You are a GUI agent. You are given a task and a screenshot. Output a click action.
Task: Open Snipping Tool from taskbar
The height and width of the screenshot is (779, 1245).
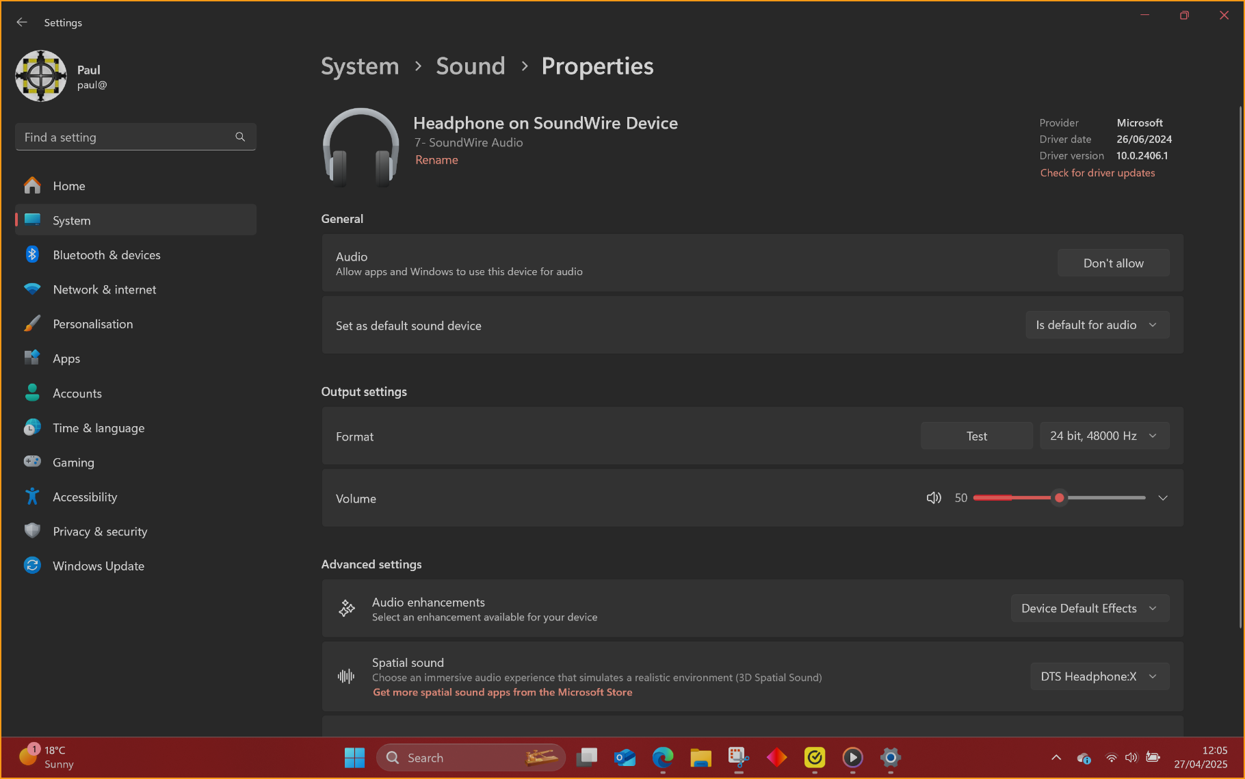pyautogui.click(x=739, y=758)
